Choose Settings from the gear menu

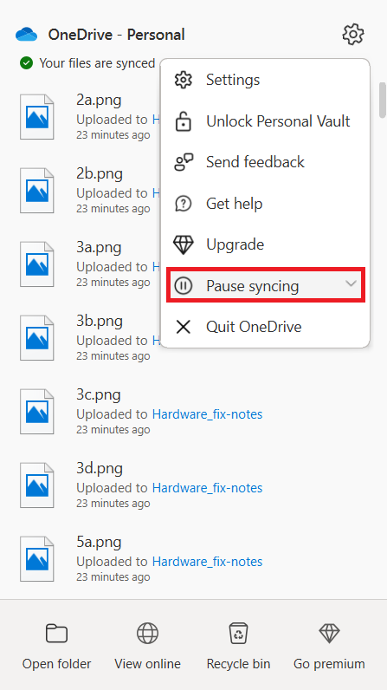coord(265,80)
